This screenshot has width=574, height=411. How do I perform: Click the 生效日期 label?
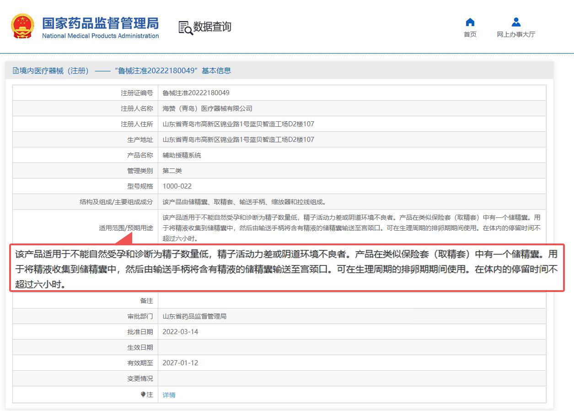pyautogui.click(x=140, y=347)
